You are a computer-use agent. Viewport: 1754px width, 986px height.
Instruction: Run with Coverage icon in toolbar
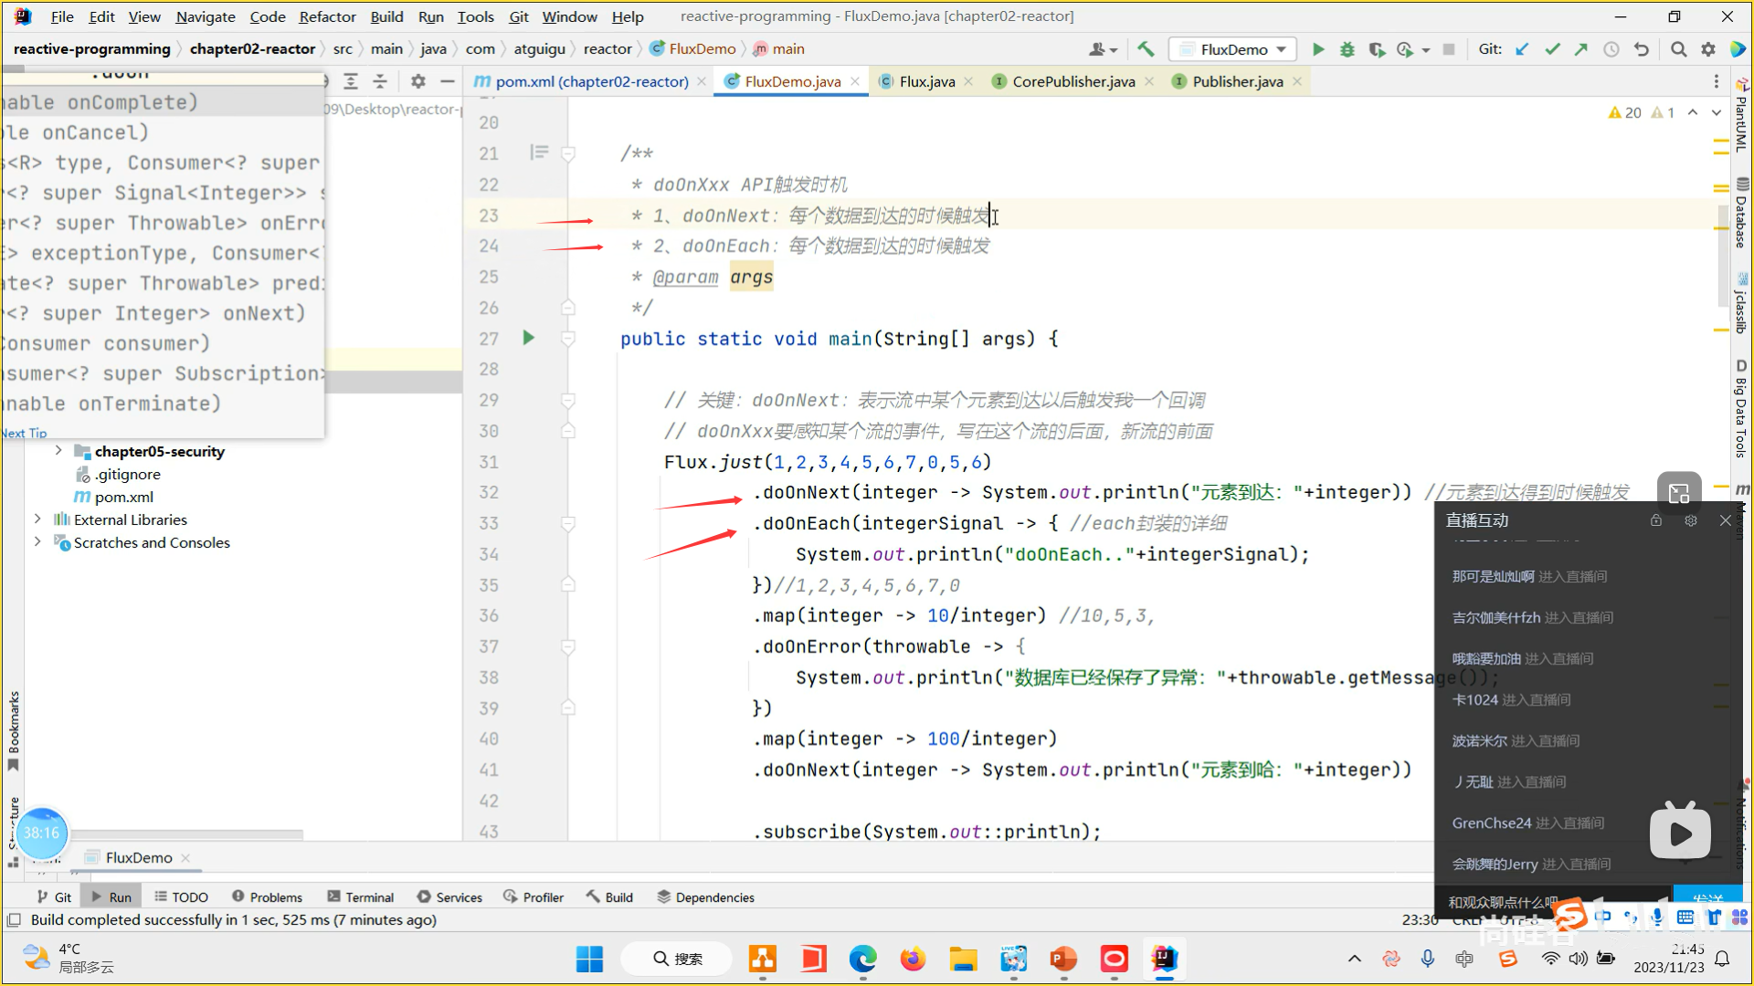pos(1376,49)
